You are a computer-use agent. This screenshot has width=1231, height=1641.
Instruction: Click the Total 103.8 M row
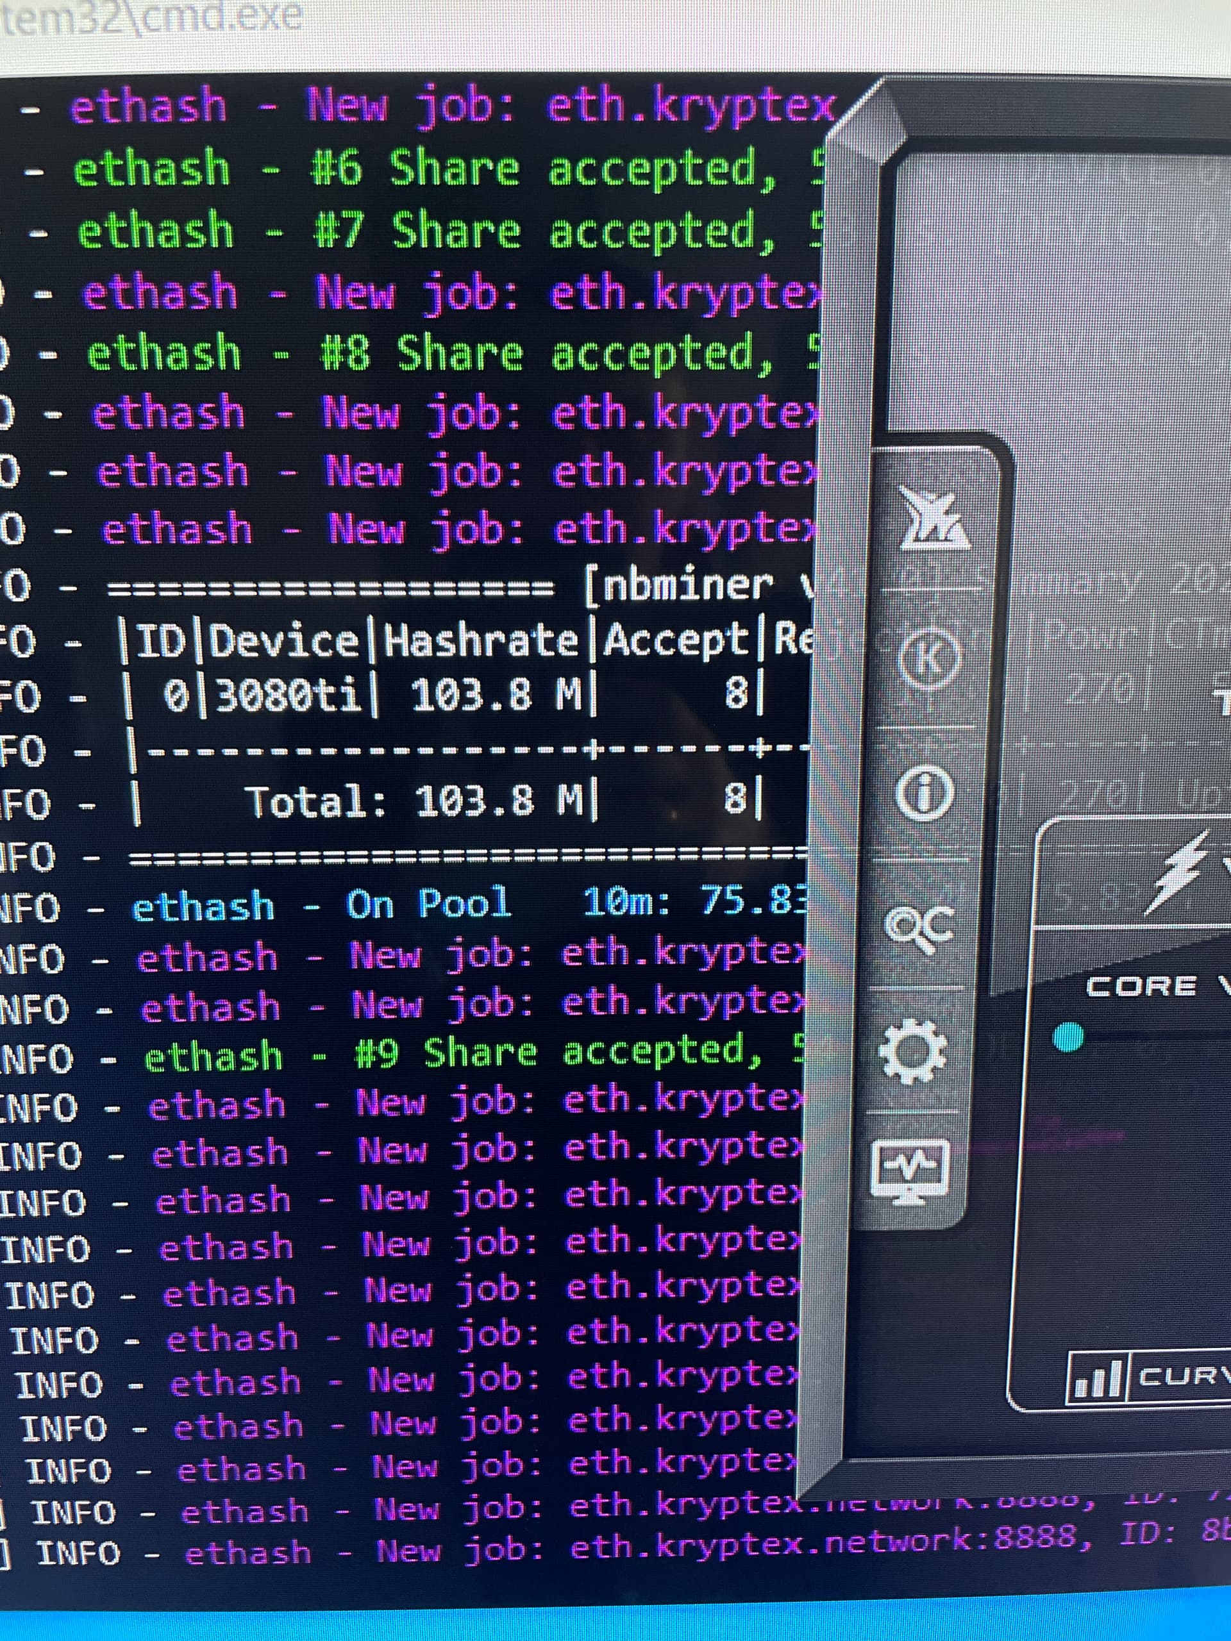[x=415, y=803]
